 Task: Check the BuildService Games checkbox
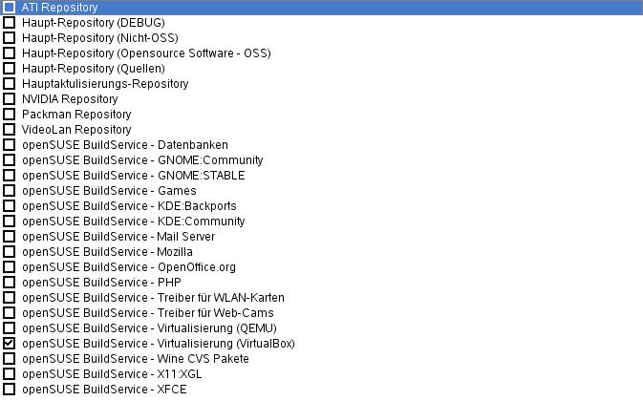coord(9,190)
